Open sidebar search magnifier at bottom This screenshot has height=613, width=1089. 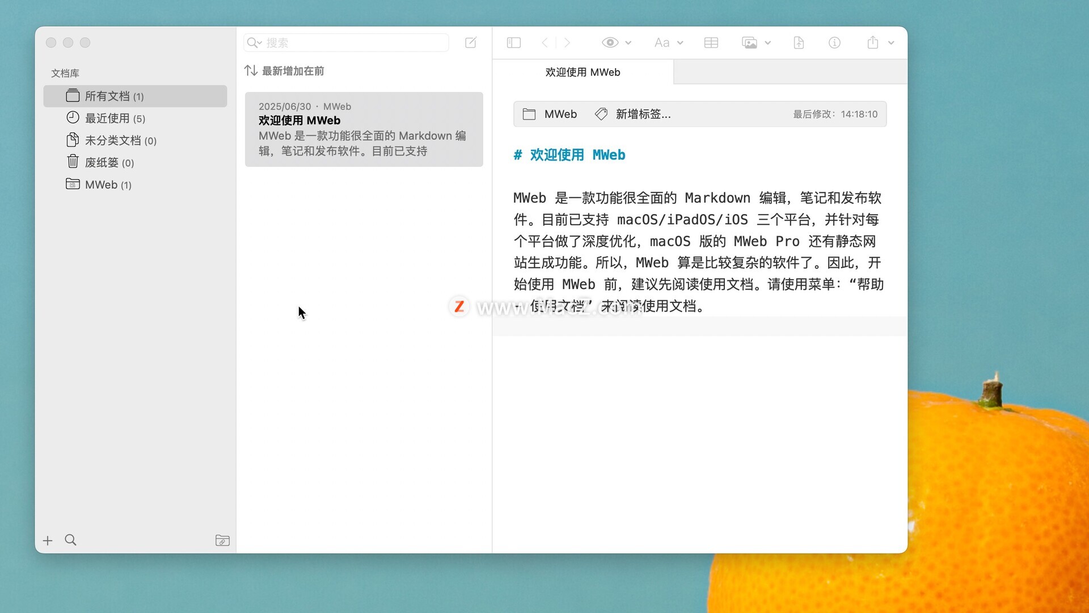tap(70, 540)
